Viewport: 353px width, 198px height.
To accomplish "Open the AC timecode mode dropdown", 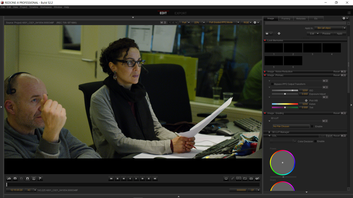I will pos(30,190).
